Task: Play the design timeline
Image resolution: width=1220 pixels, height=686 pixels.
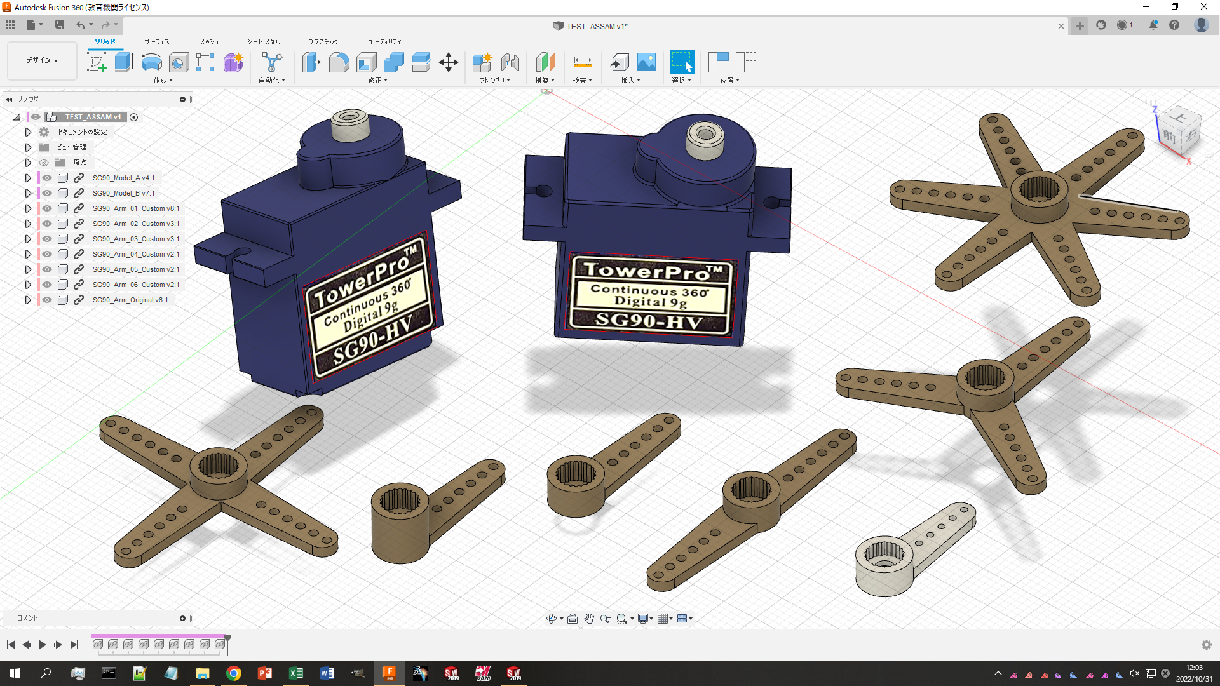Action: click(x=42, y=645)
